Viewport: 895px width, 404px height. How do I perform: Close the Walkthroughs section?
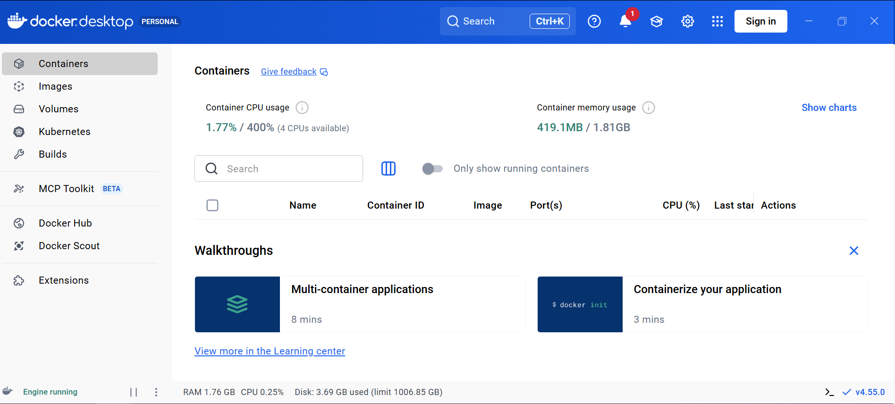(854, 251)
